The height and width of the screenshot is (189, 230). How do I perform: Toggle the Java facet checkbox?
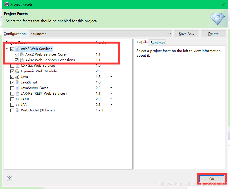12,77
